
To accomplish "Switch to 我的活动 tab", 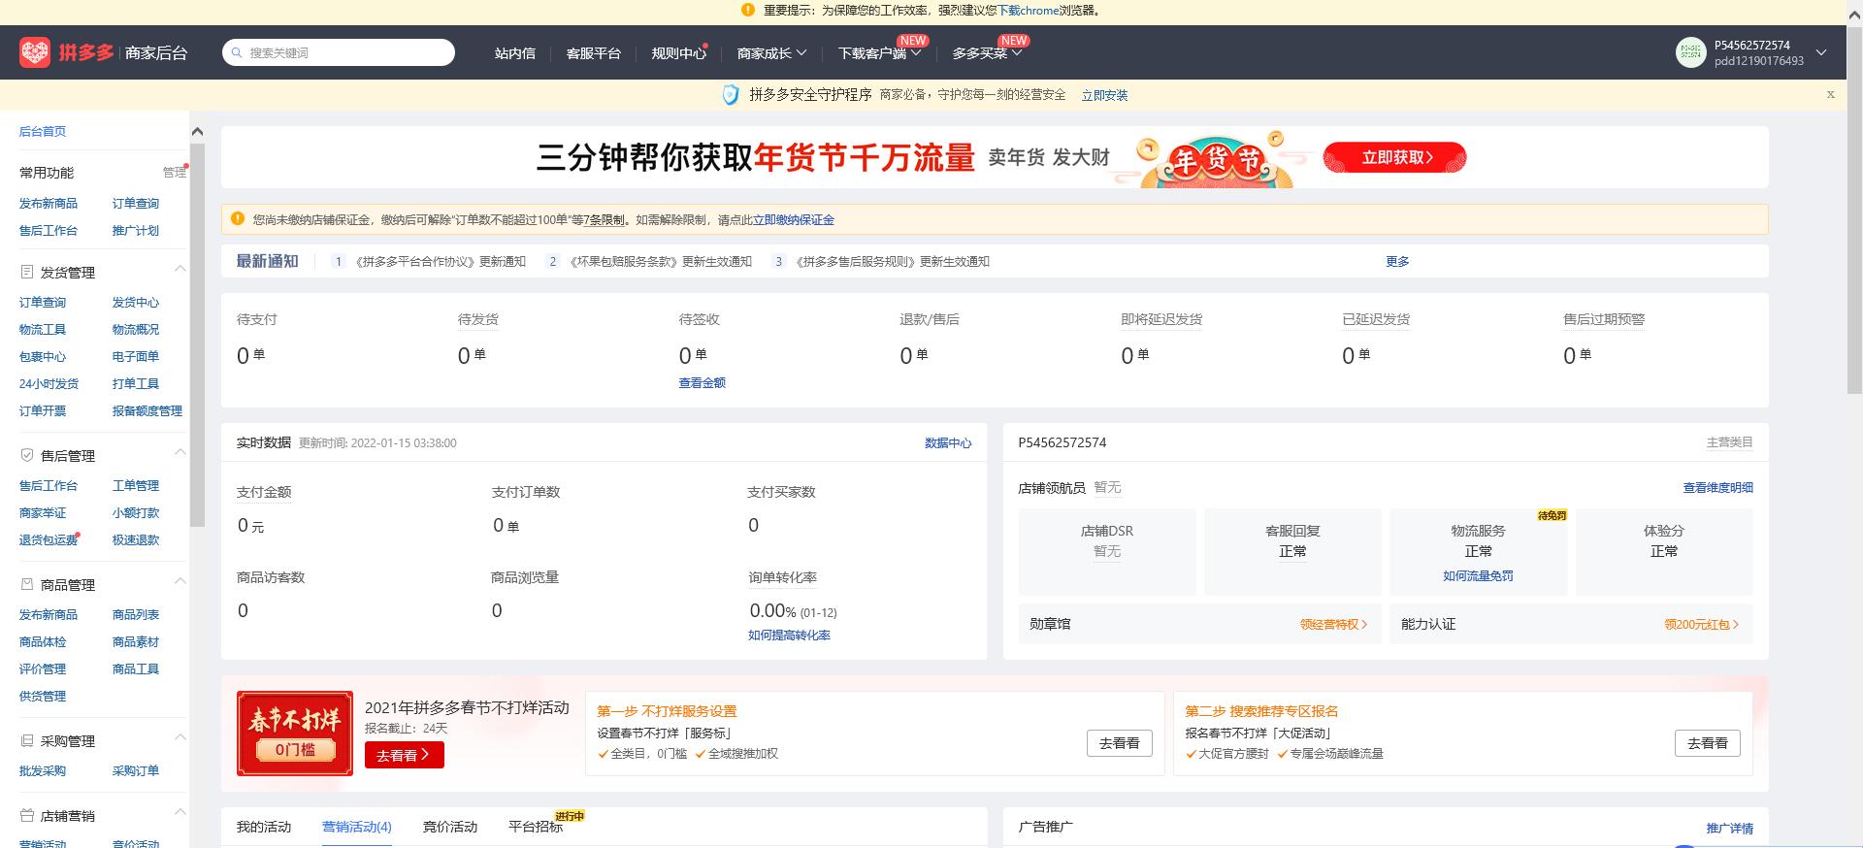I will [x=264, y=827].
